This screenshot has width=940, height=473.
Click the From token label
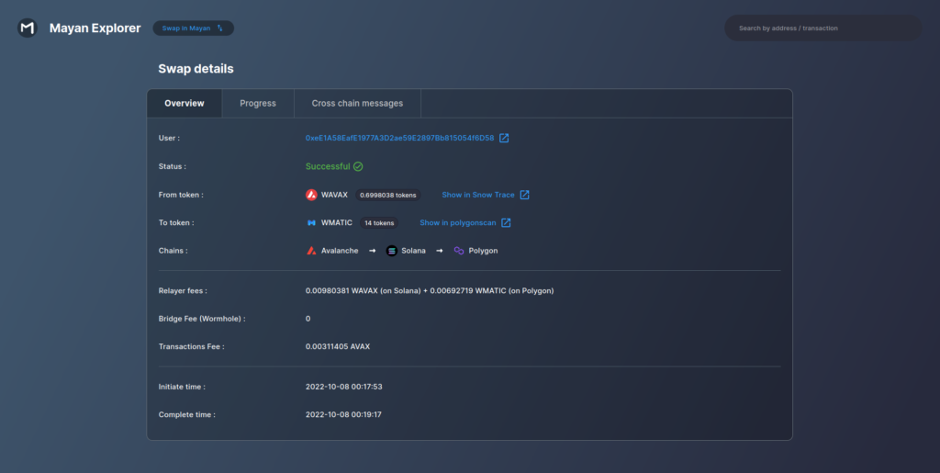181,195
